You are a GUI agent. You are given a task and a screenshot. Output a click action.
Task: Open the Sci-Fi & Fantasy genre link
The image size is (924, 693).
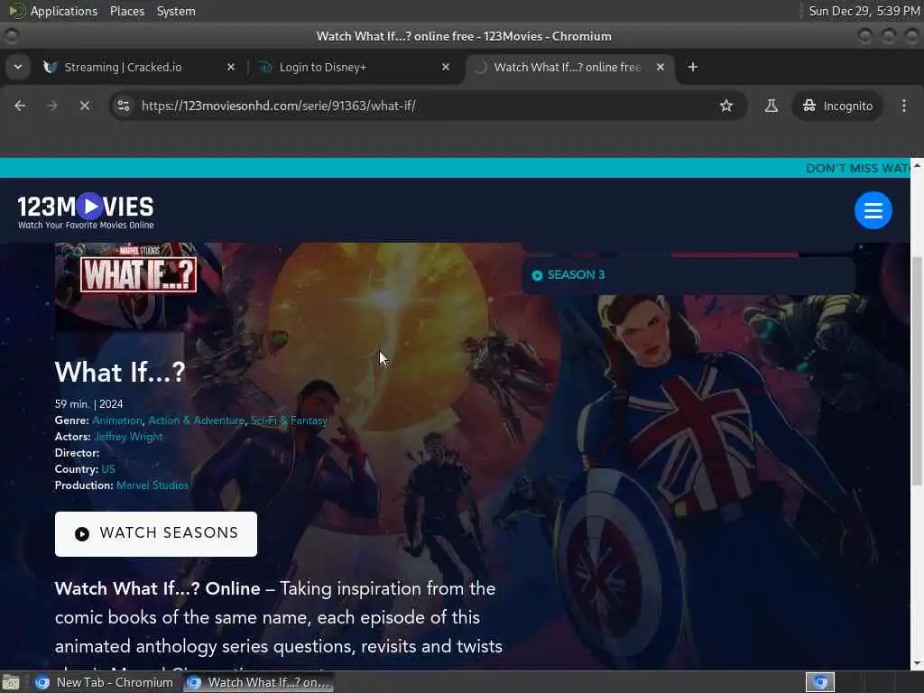click(x=289, y=420)
